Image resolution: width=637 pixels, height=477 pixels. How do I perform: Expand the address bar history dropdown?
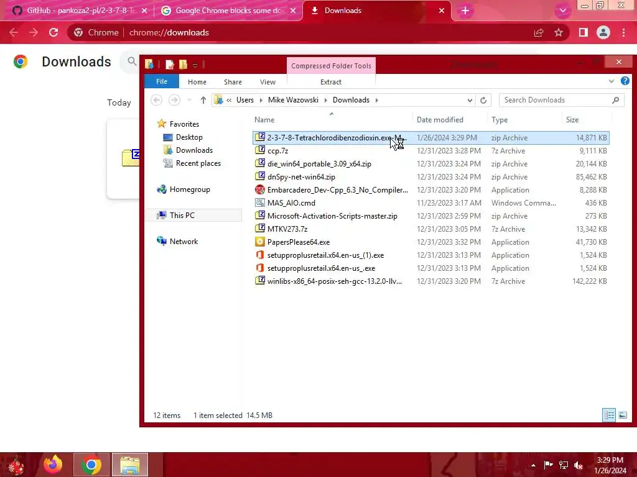tap(470, 100)
